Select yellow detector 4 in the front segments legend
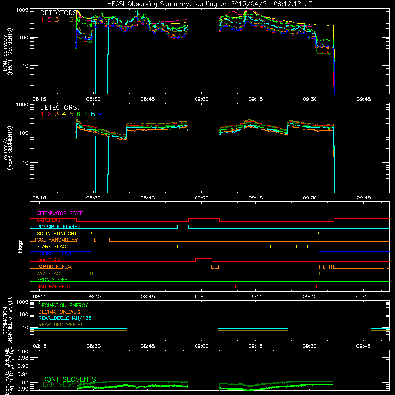 64,20
